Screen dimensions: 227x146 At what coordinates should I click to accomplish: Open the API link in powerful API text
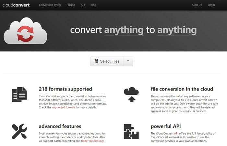click(176, 133)
